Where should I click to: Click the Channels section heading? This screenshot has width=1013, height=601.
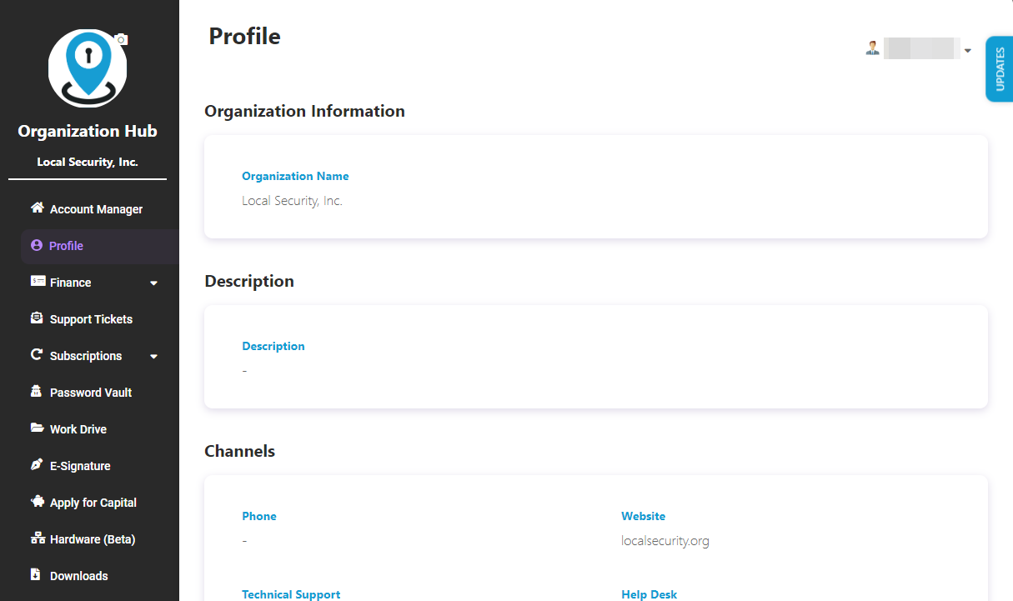[239, 452]
